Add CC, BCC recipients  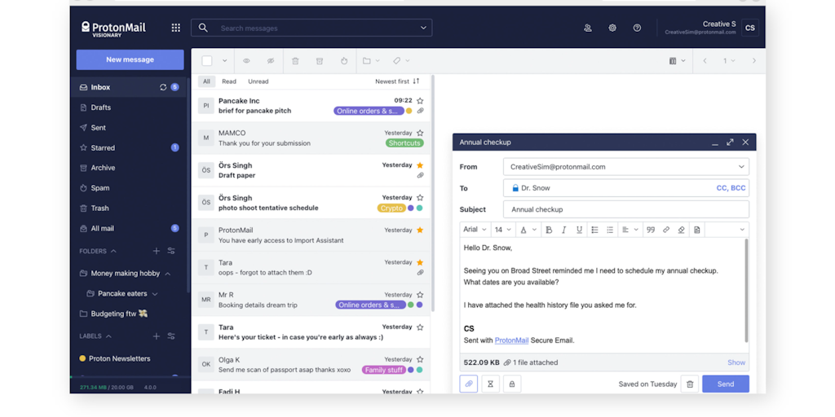731,188
